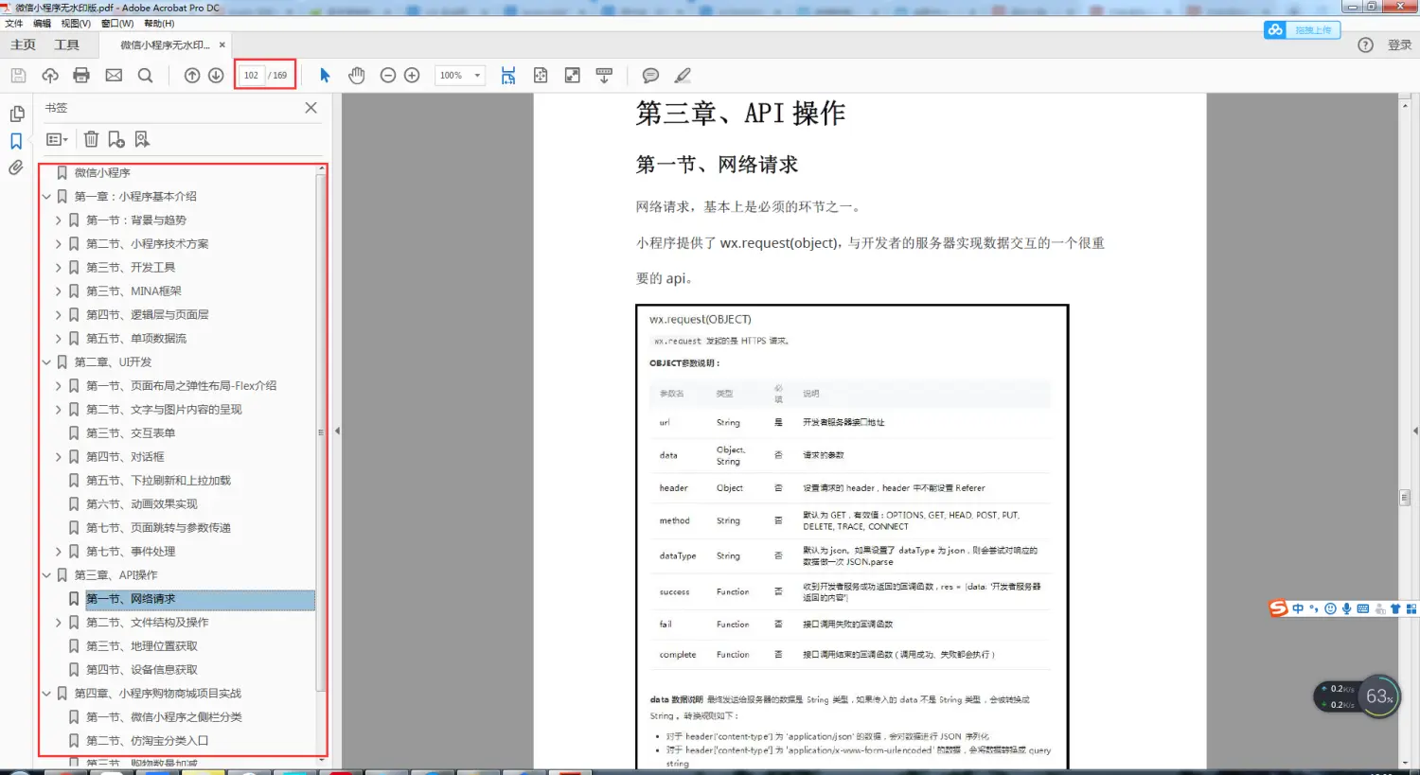This screenshot has height=775, width=1420.
Task: Open bookmark 第七节、页面跳转与参数传递
Action: (x=158, y=528)
